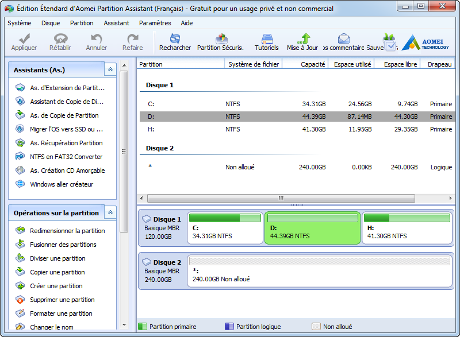Viewport: 460px width, 337px height.
Task: Launch Assistant de Copie de Disque
Action: (x=60, y=102)
